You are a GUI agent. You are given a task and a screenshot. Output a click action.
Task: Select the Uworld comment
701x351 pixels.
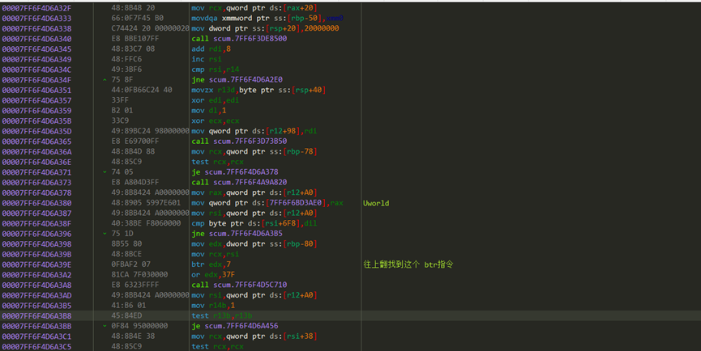pyautogui.click(x=377, y=203)
